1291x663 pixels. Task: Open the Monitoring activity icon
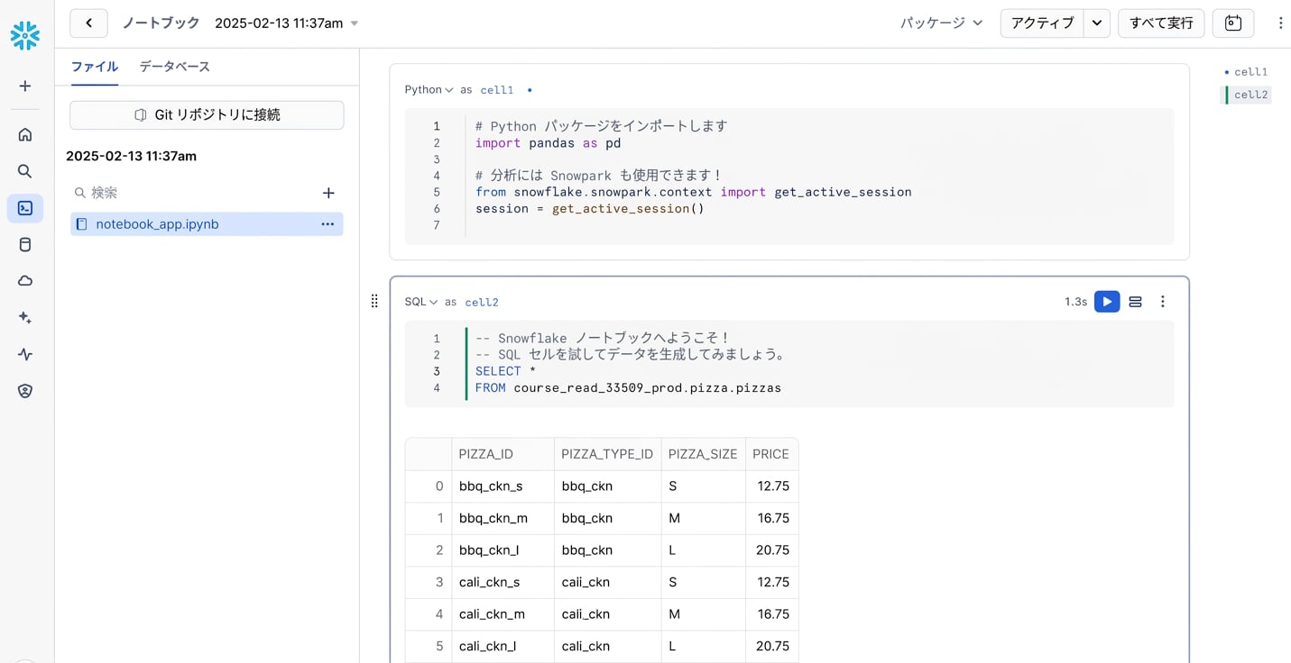coord(25,354)
